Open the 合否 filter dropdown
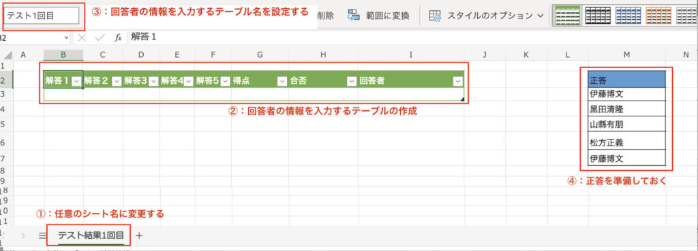The height and width of the screenshot is (251, 698). [352, 81]
